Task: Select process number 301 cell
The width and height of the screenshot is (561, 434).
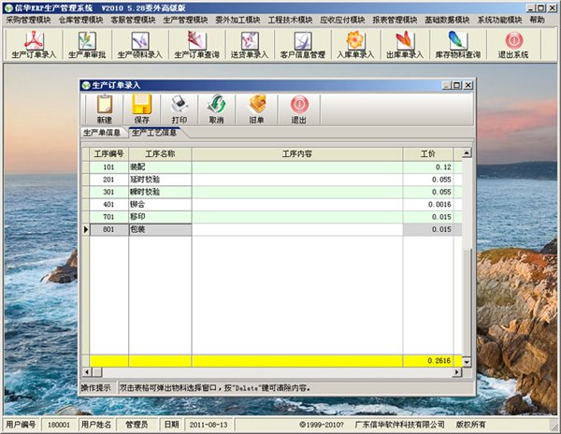Action: click(x=108, y=192)
